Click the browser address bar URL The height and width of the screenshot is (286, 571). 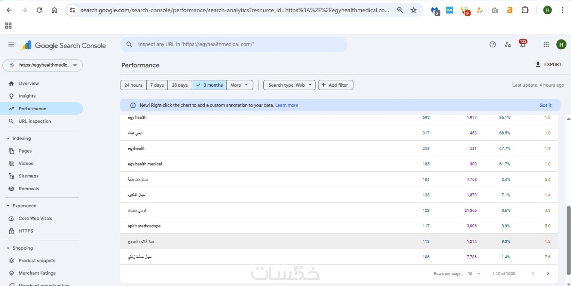tap(235, 10)
